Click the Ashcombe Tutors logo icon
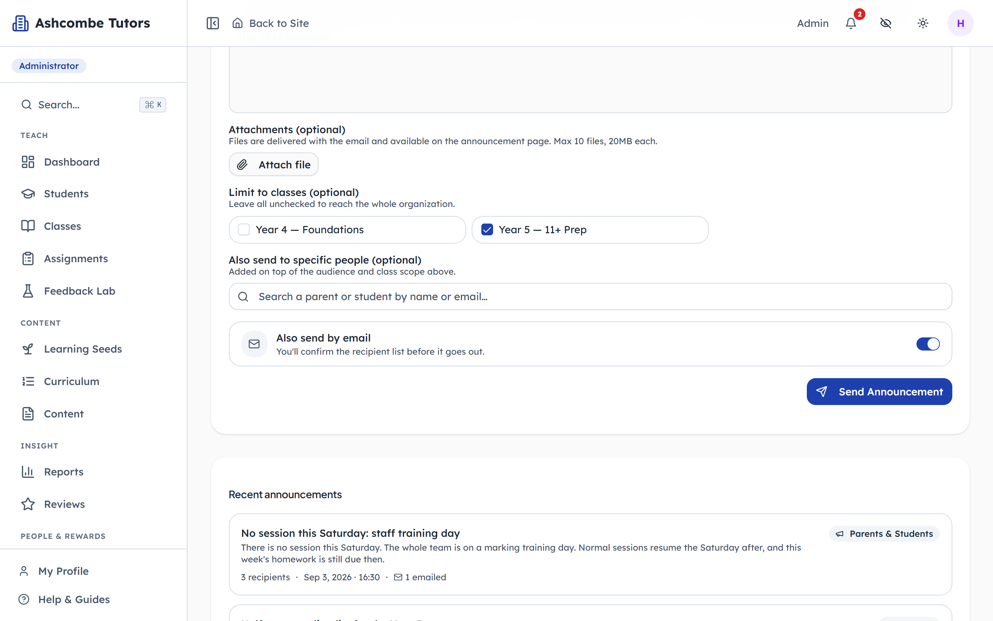 pos(21,23)
